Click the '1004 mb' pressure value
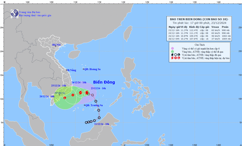This screenshot has height=146, width=242. (226, 39)
